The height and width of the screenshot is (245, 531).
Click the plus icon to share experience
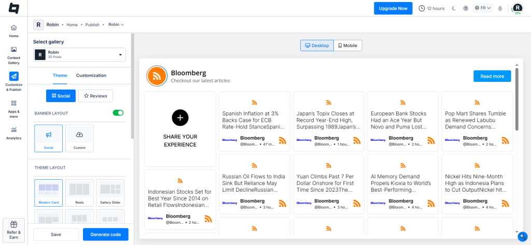click(180, 118)
